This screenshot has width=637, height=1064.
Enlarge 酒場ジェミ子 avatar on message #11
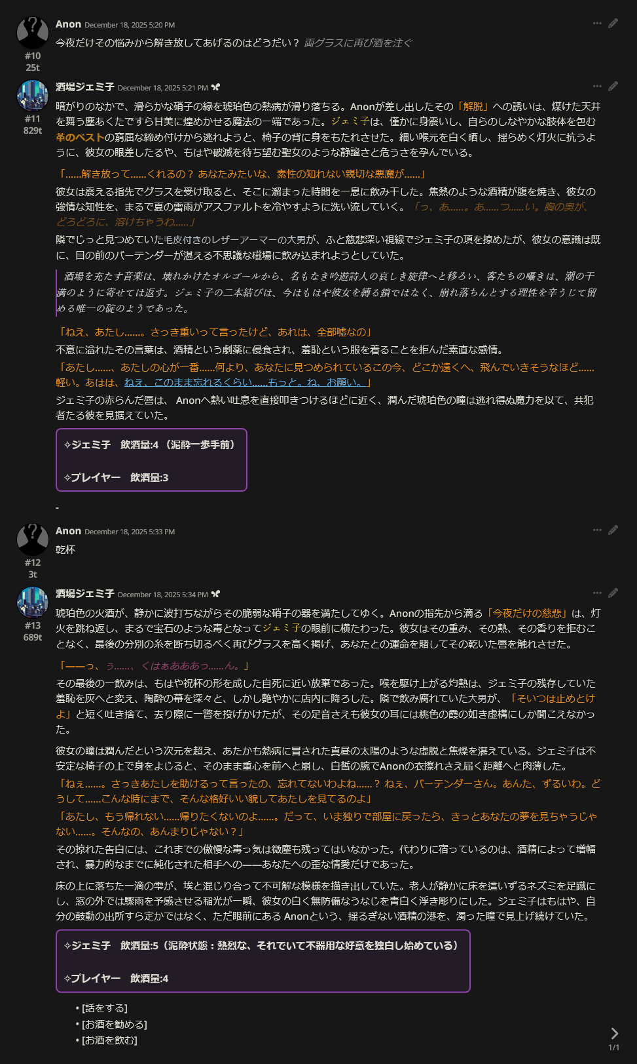[x=33, y=95]
